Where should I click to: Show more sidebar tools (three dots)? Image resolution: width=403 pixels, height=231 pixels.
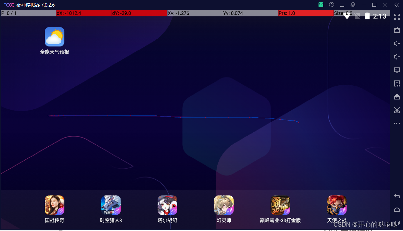click(397, 124)
